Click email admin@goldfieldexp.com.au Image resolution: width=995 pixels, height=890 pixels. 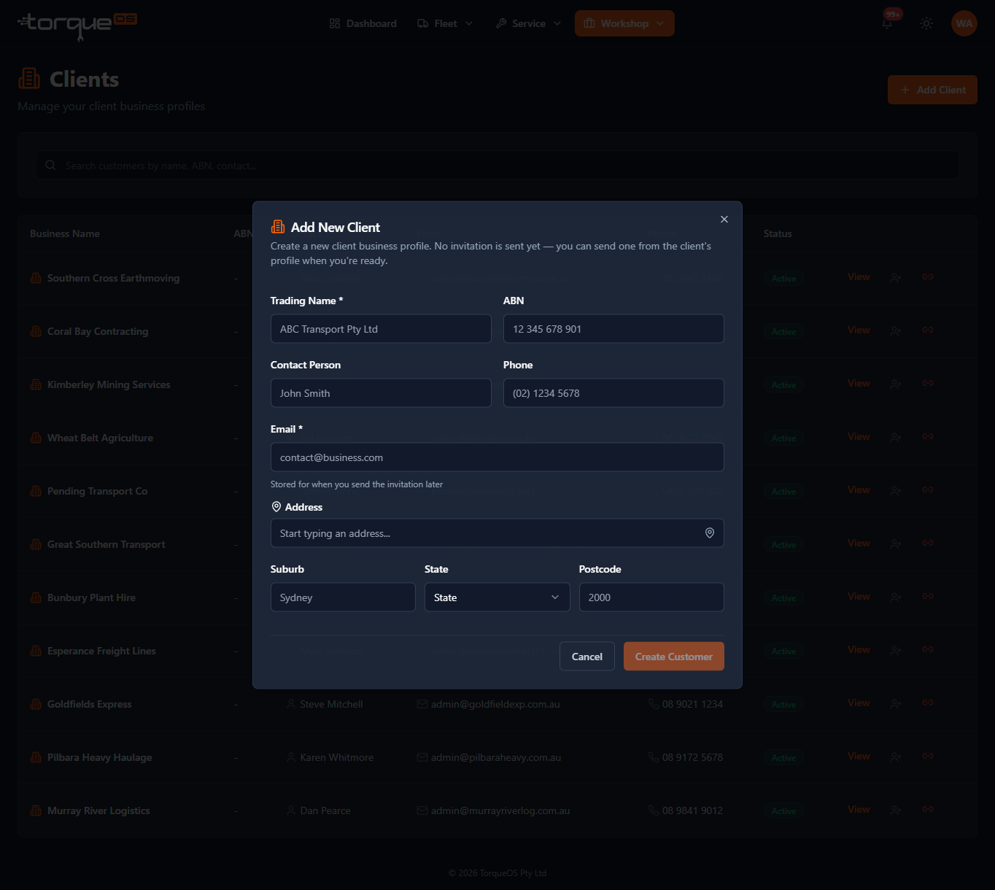tap(495, 704)
